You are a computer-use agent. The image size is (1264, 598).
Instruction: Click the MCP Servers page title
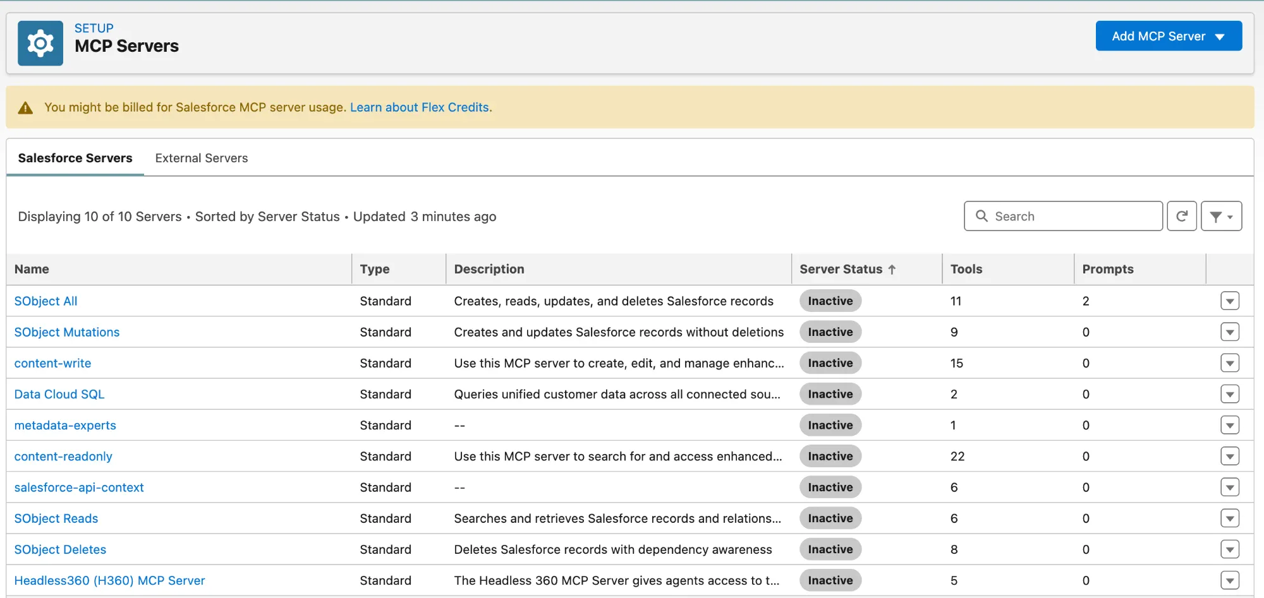tap(126, 46)
